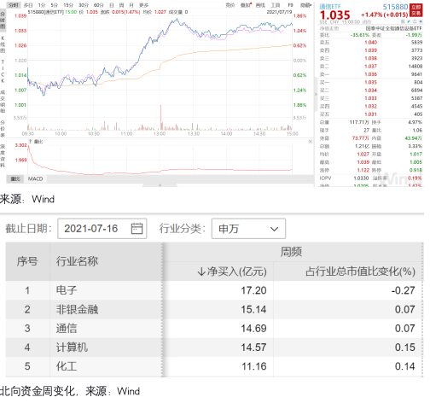Click the 15:00 time axis marker
This screenshot has height=403, width=430.
point(293,134)
